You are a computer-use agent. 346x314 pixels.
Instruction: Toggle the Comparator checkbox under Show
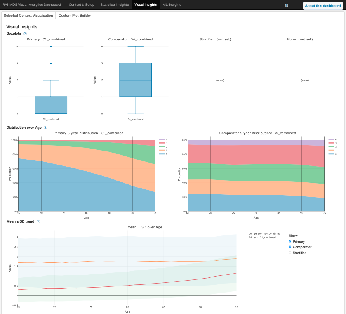click(290, 247)
